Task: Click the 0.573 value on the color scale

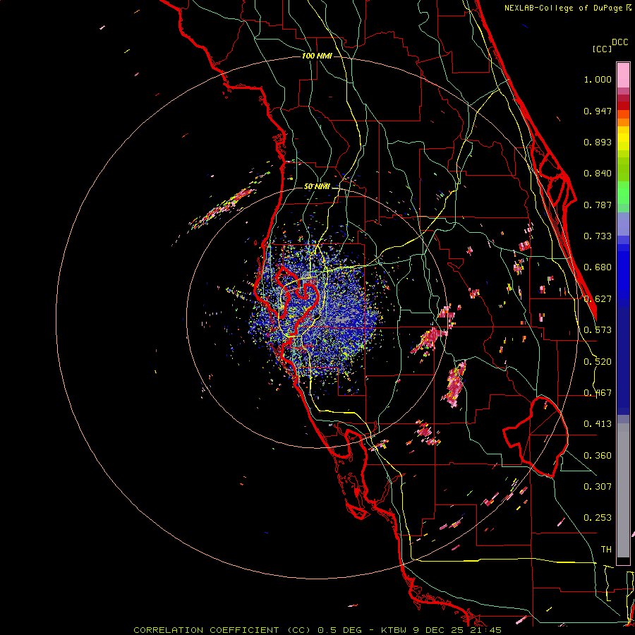Action: point(598,330)
